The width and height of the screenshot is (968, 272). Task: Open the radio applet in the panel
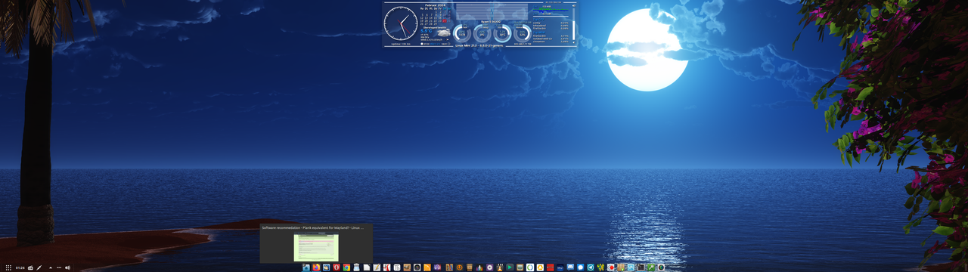point(30,267)
